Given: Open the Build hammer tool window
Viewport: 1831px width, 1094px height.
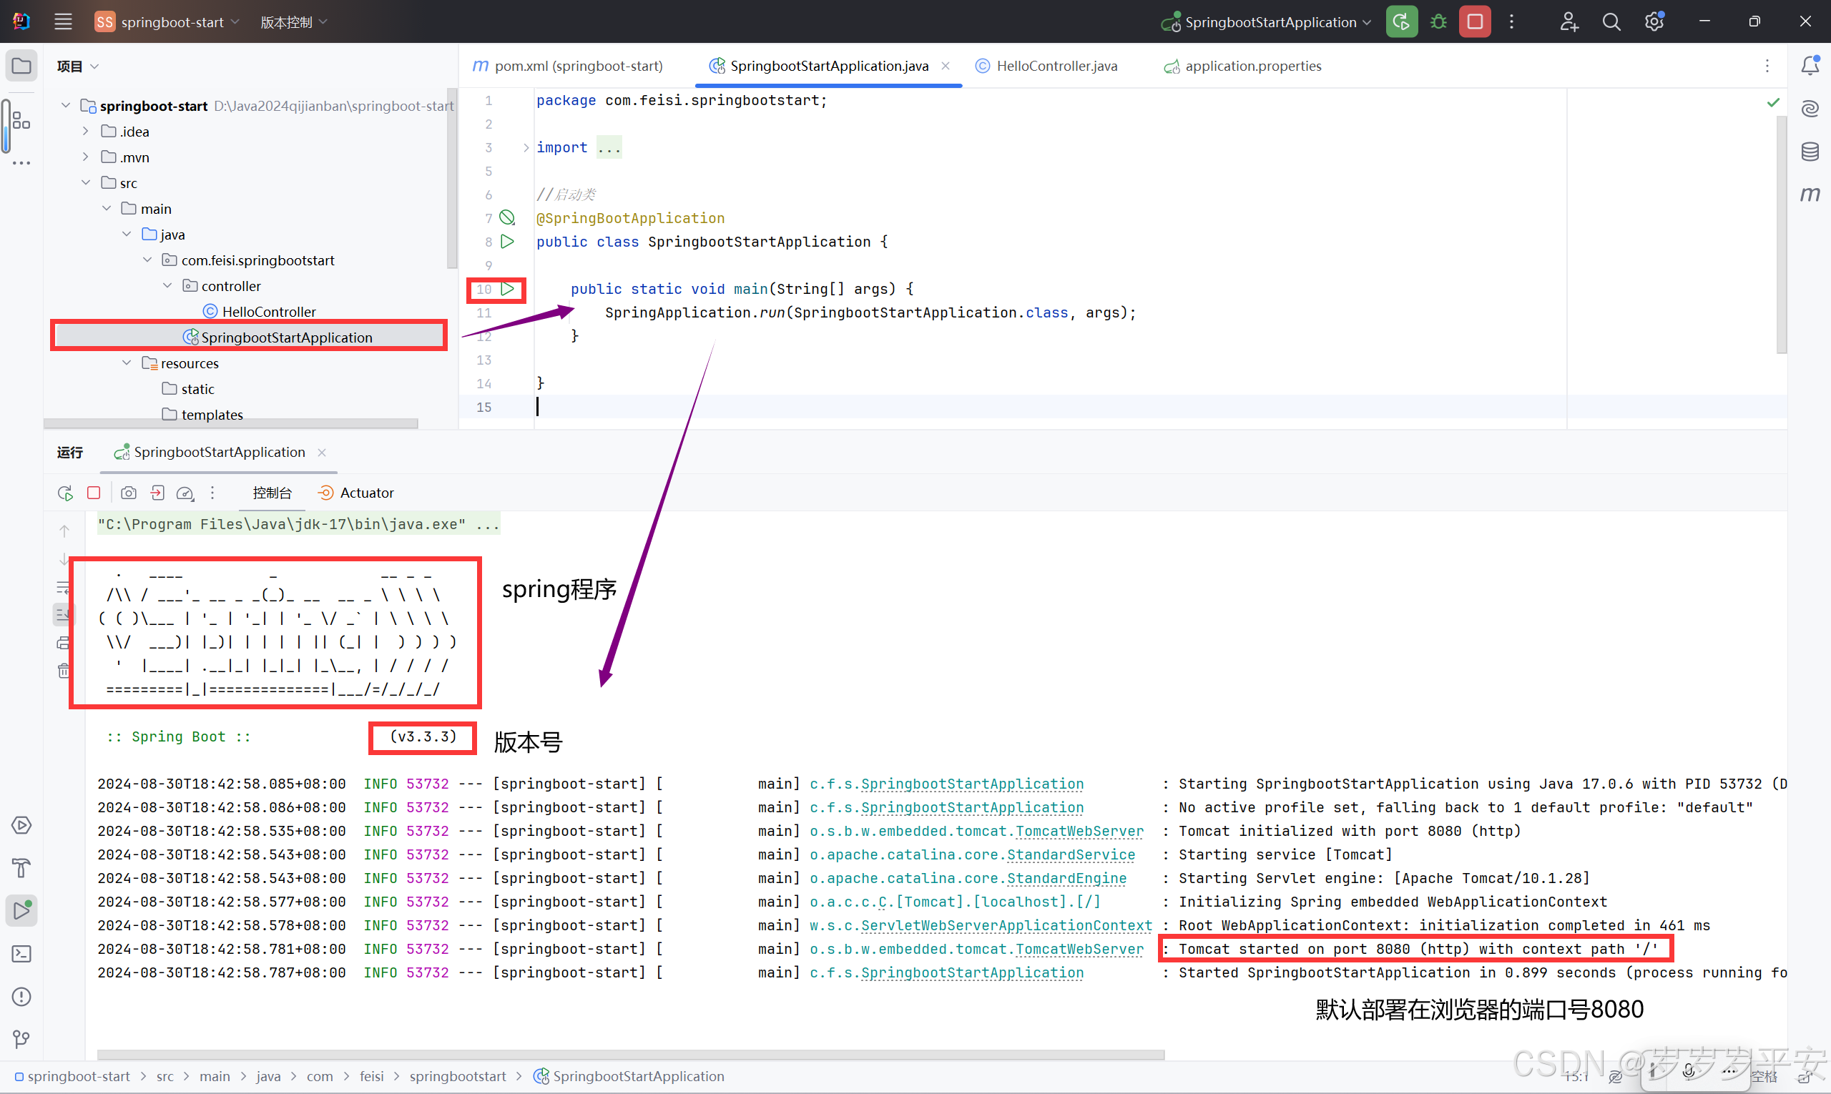Looking at the screenshot, I should 21,867.
